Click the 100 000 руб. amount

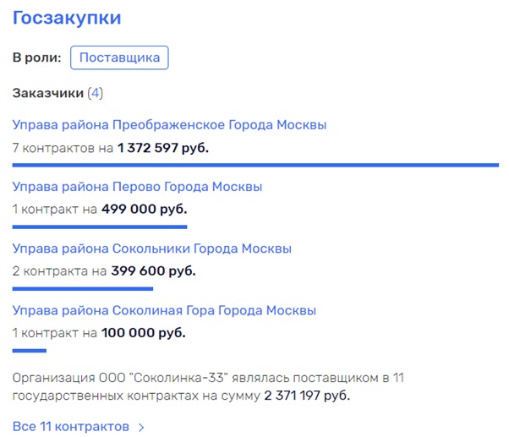[x=143, y=333]
